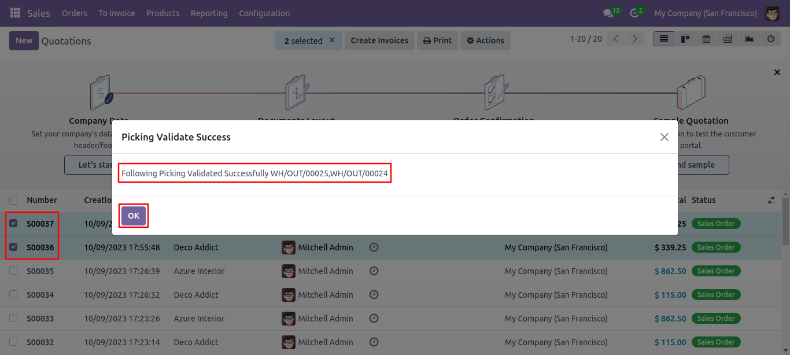Sort by Status column header
Image resolution: width=790 pixels, height=355 pixels.
(x=704, y=200)
